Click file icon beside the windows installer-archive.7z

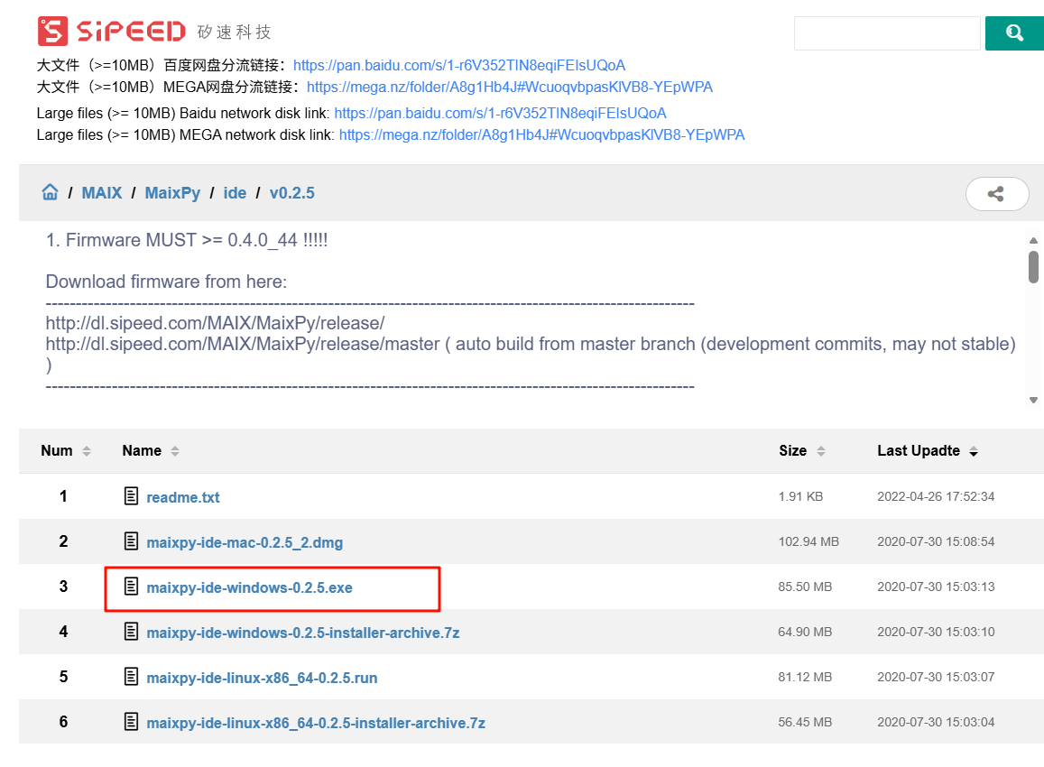131,631
